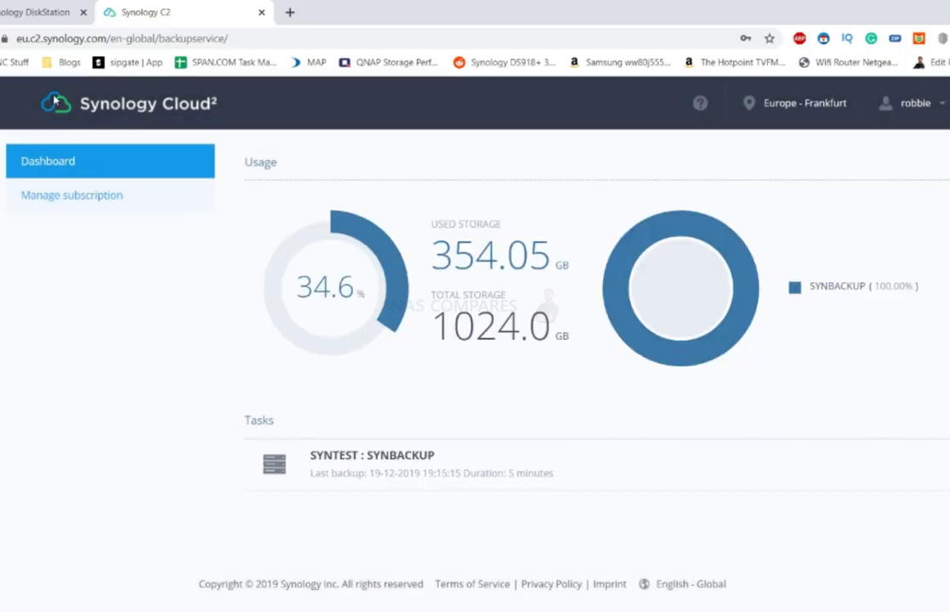Click the Usage section heading
This screenshot has height=612, width=950.
tap(260, 162)
